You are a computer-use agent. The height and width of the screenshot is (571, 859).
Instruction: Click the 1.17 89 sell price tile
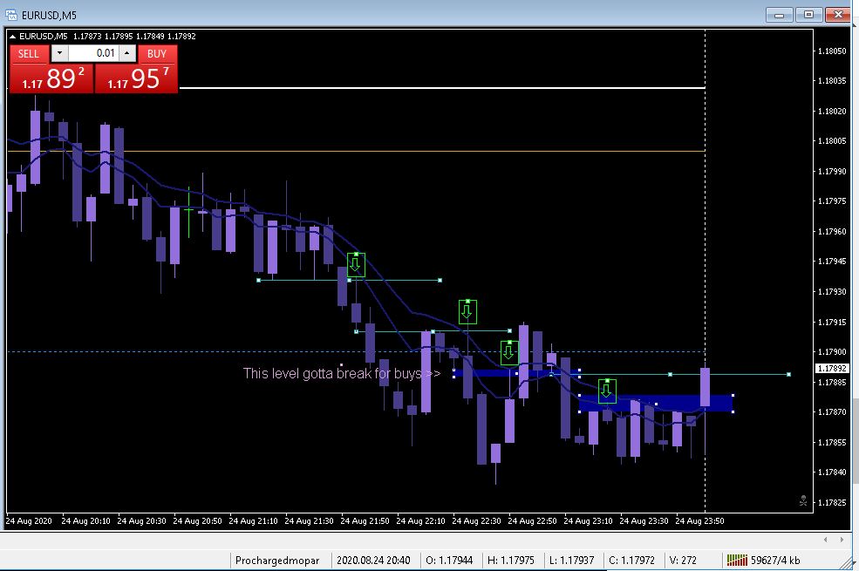coord(52,78)
